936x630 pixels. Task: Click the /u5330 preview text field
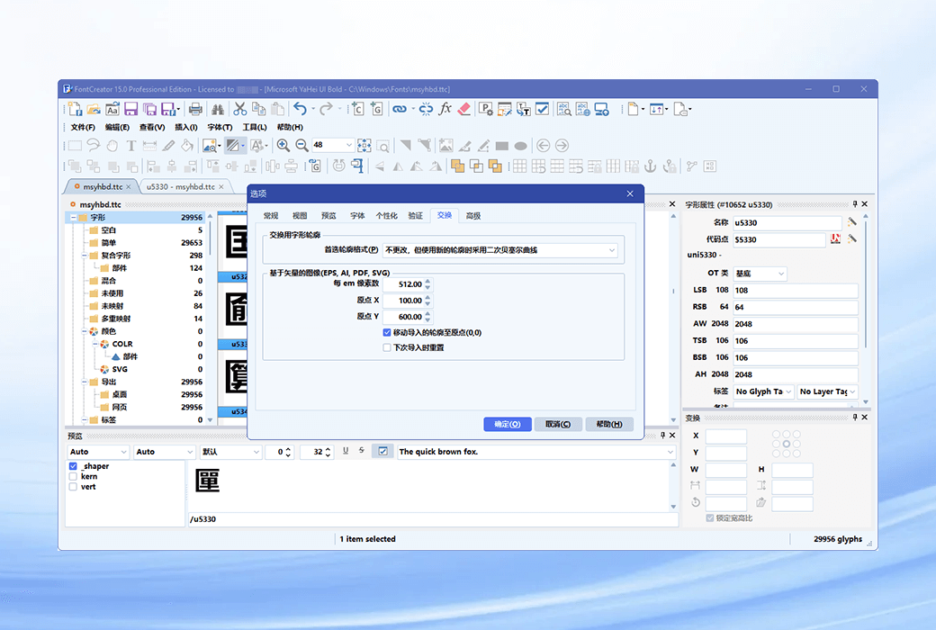[434, 519]
